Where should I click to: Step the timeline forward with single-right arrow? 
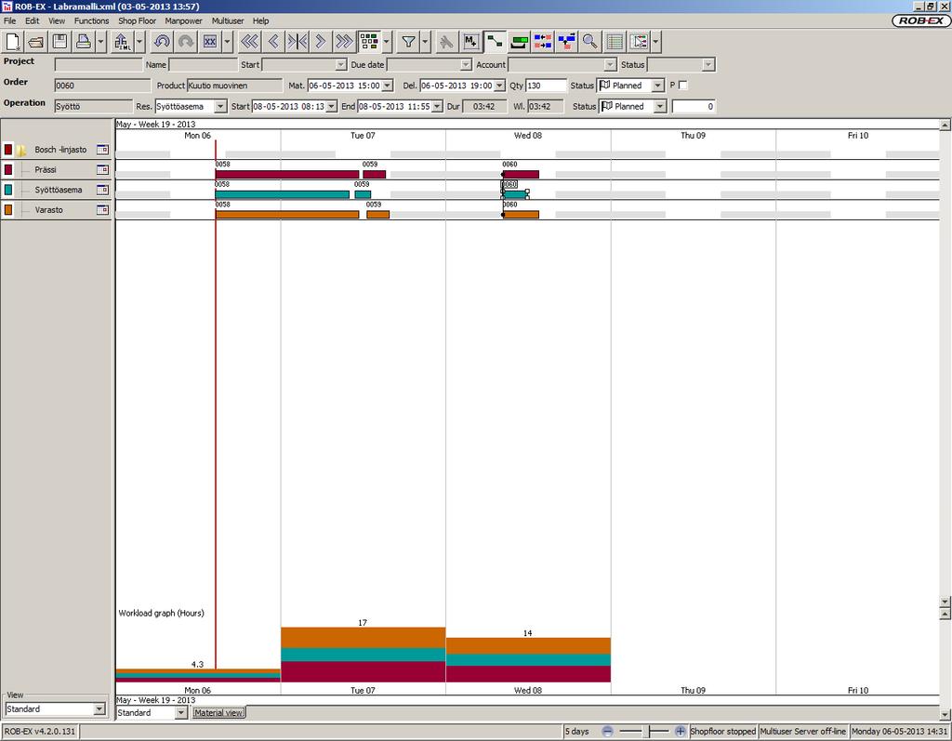(321, 41)
